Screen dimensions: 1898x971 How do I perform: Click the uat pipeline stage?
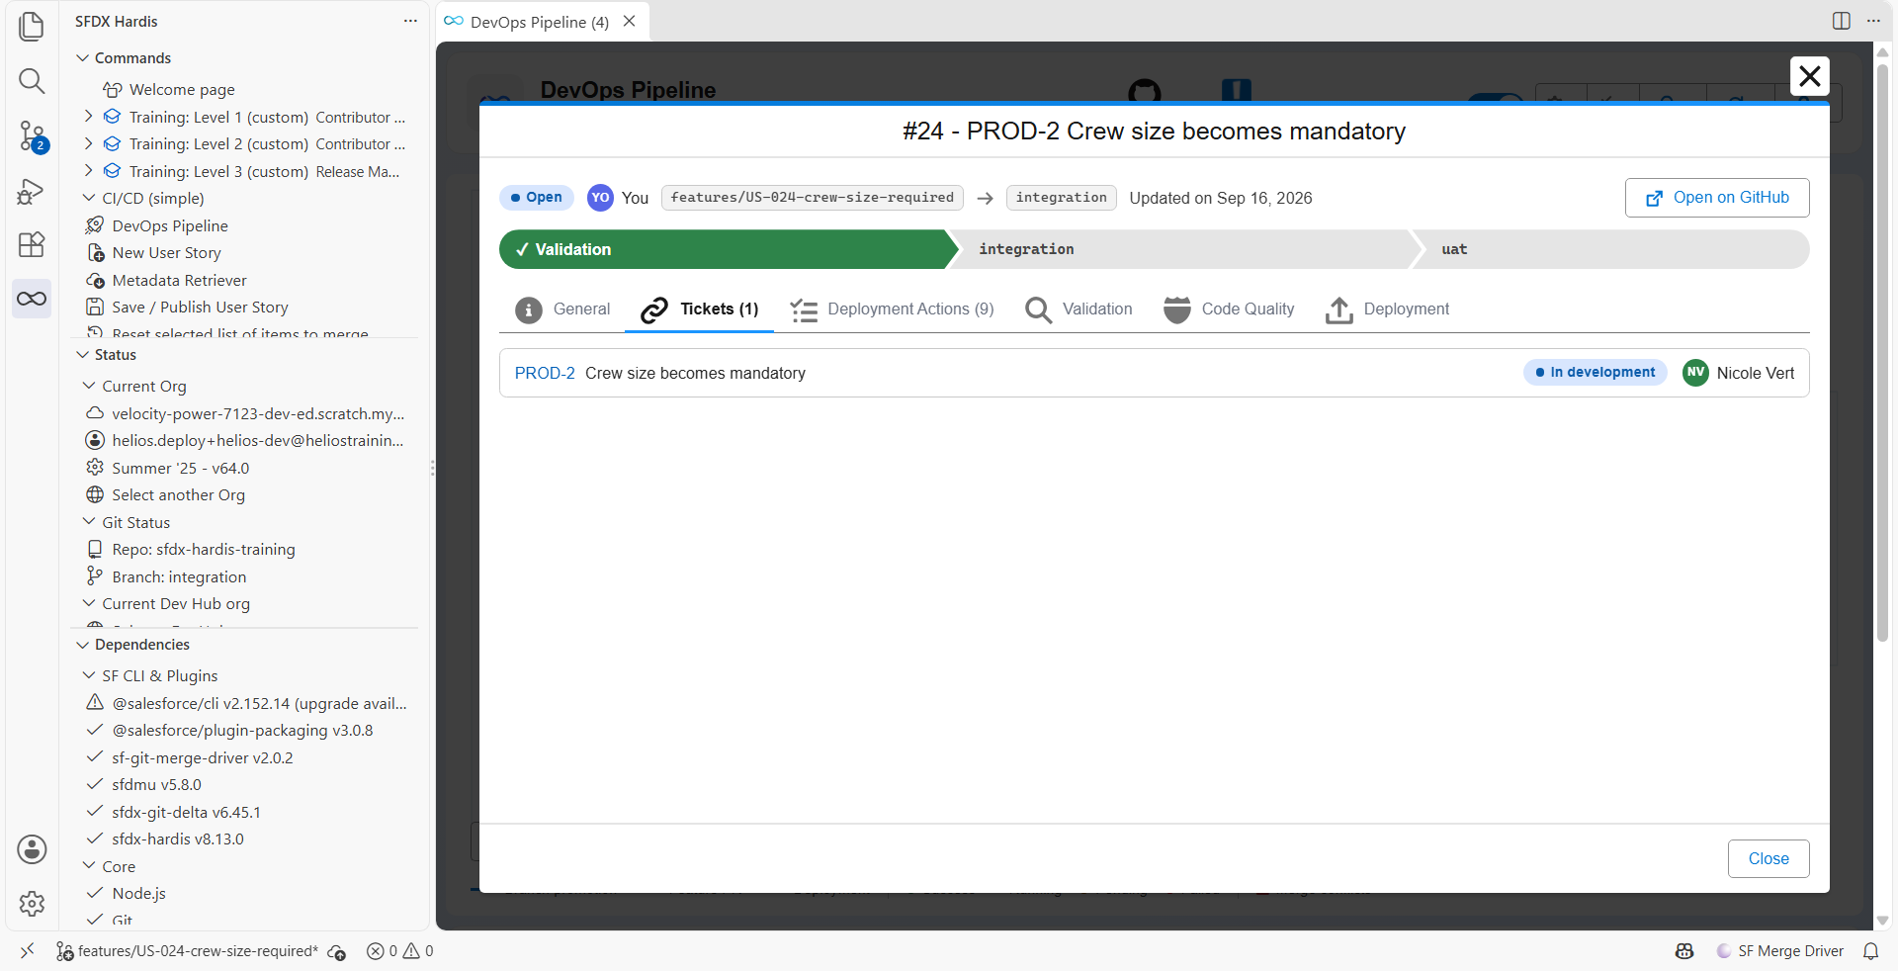(1616, 250)
